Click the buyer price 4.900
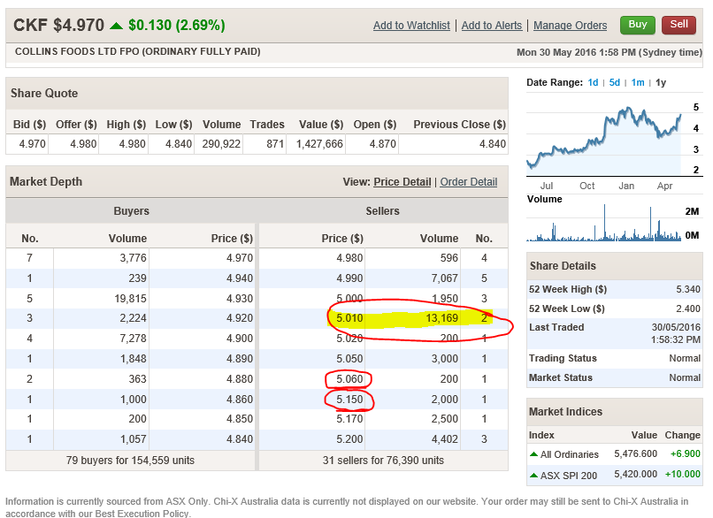713x518 pixels. [x=239, y=339]
